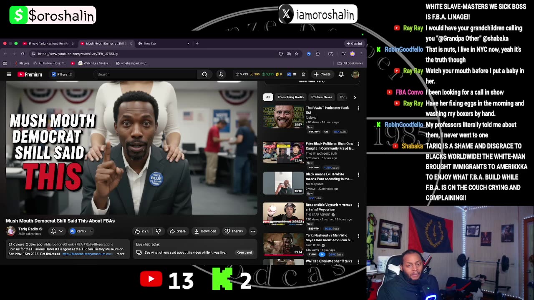Open options for 'WATCH: Charlotte sheriff talks'
The width and height of the screenshot is (534, 300).
(x=358, y=262)
